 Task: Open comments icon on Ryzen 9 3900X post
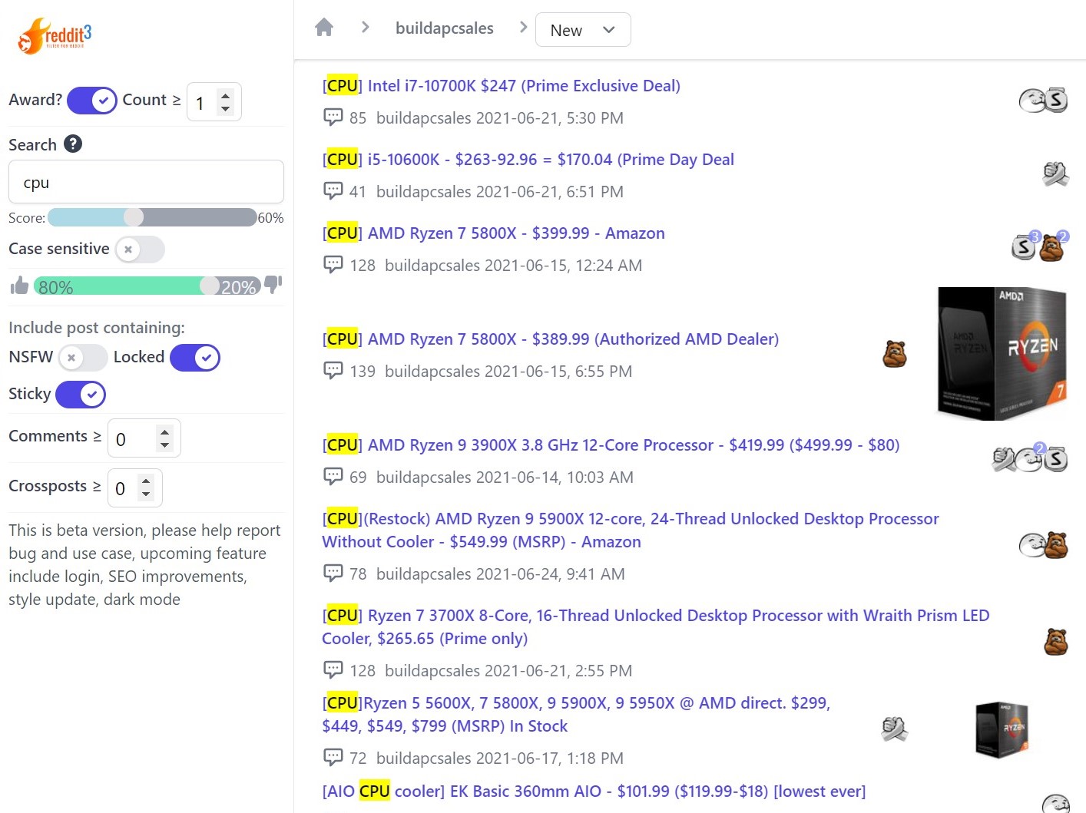[333, 477]
